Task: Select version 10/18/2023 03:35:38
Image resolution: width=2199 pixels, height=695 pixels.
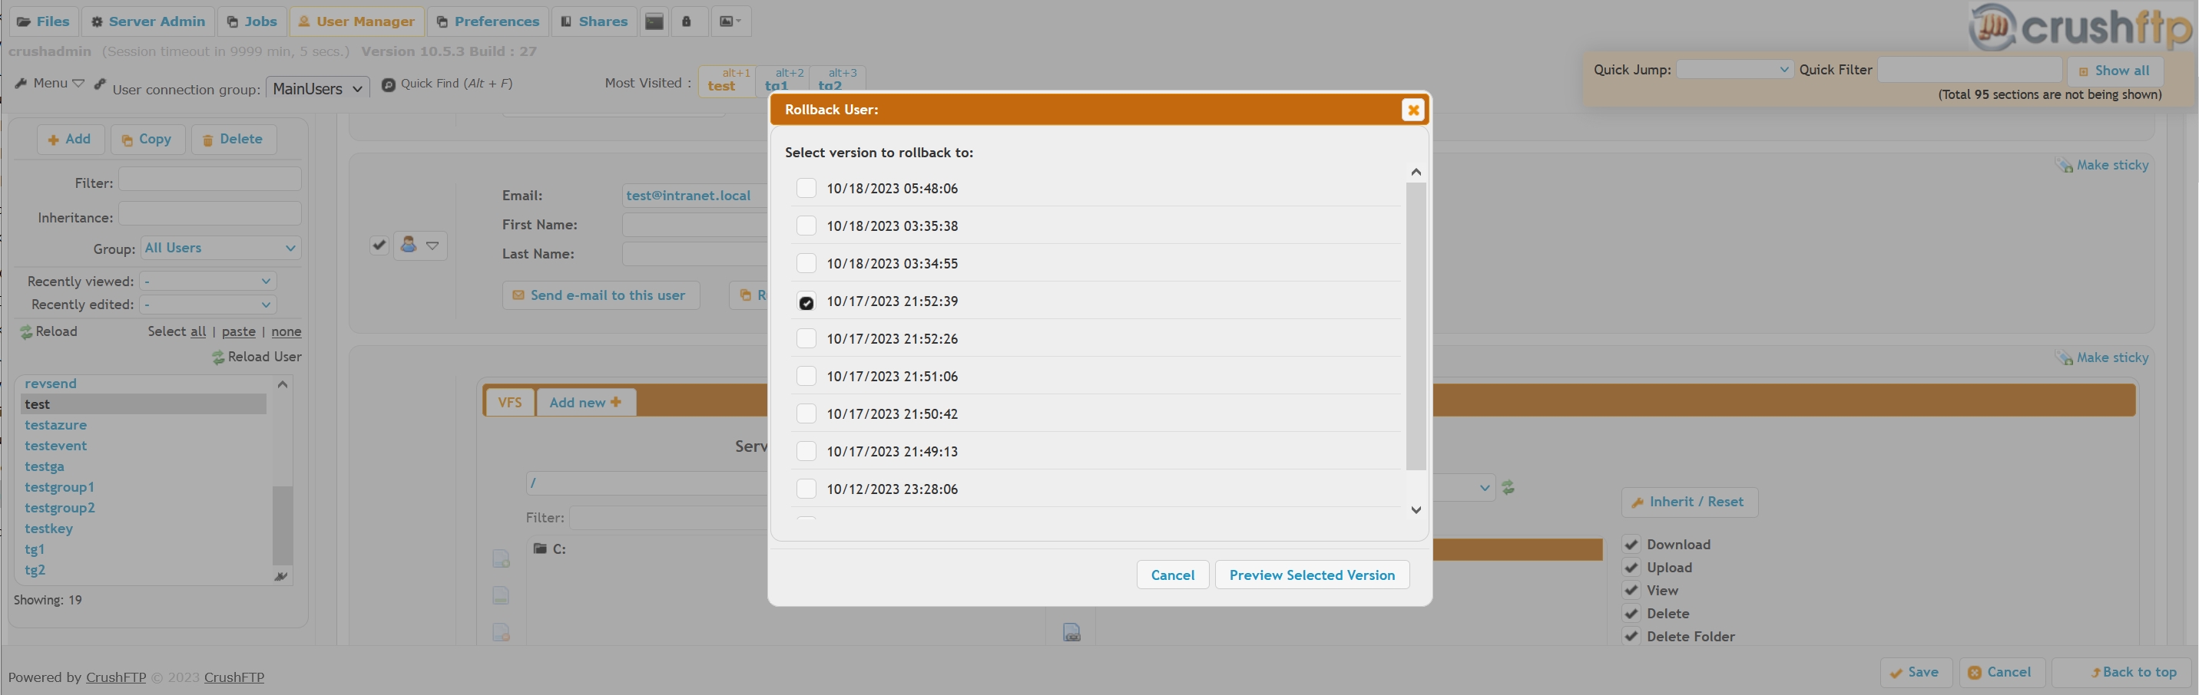Action: click(x=806, y=225)
